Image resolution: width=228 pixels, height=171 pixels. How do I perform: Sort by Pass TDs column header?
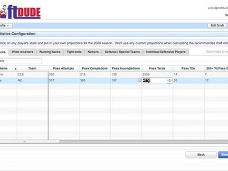[188, 68]
